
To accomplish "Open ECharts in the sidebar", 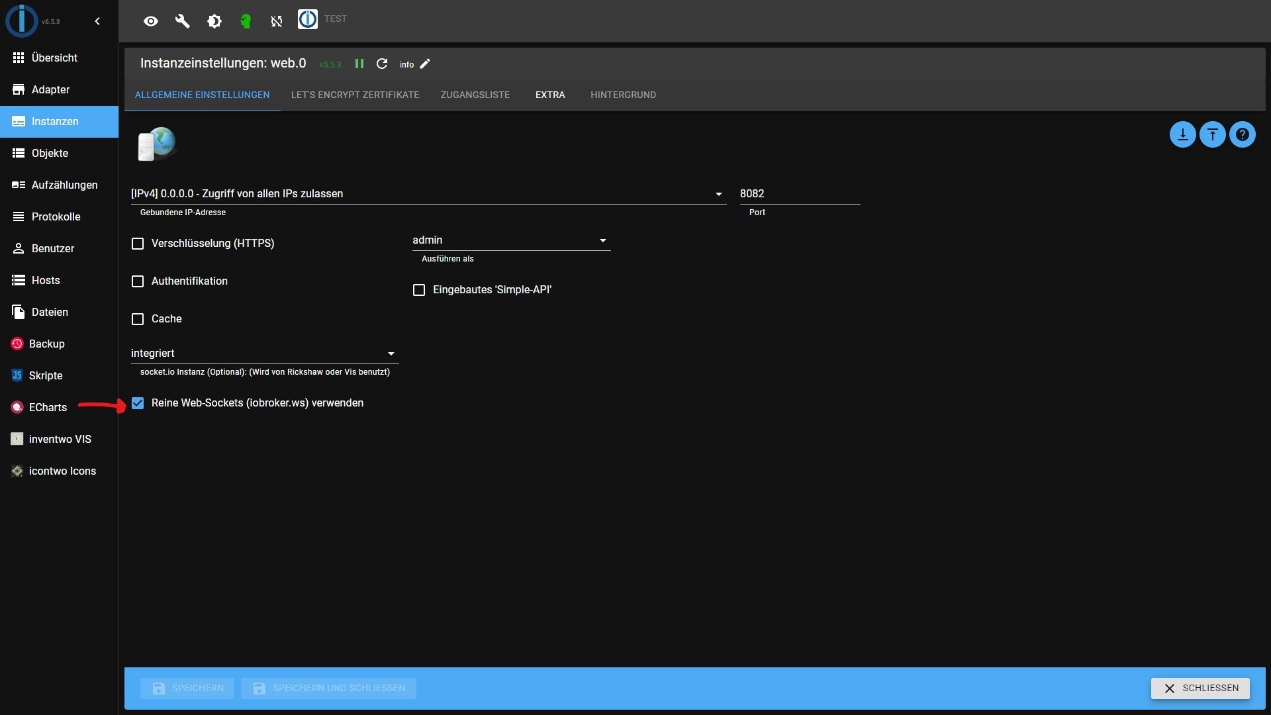I will click(46, 407).
